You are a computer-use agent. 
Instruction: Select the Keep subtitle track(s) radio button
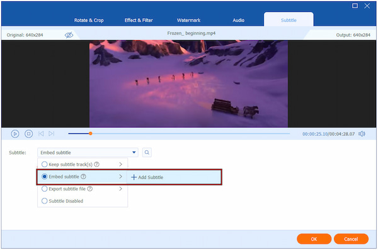(x=44, y=165)
